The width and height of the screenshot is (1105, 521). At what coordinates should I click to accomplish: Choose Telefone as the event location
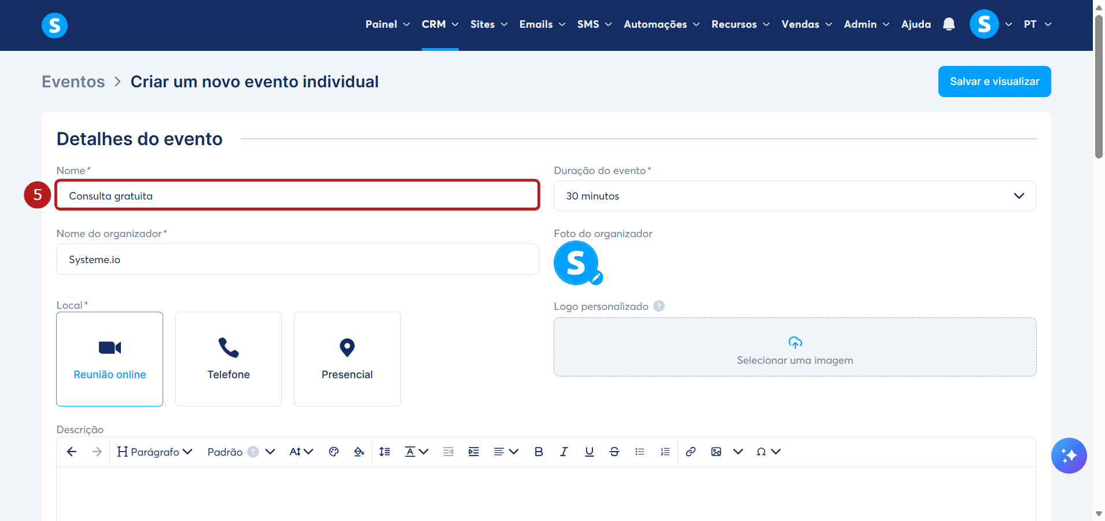pos(229,359)
